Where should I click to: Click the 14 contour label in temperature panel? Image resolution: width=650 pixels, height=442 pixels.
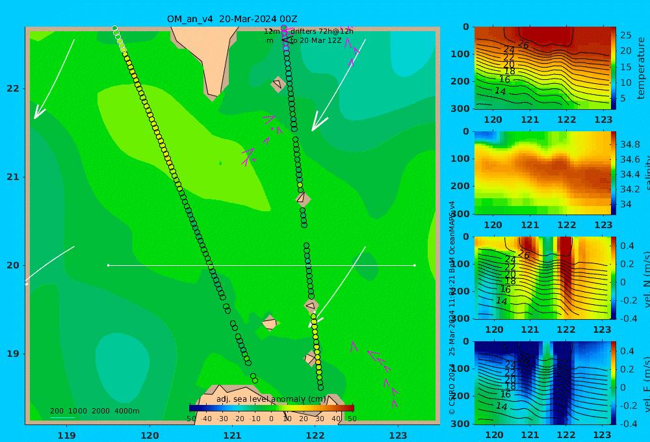click(x=500, y=91)
